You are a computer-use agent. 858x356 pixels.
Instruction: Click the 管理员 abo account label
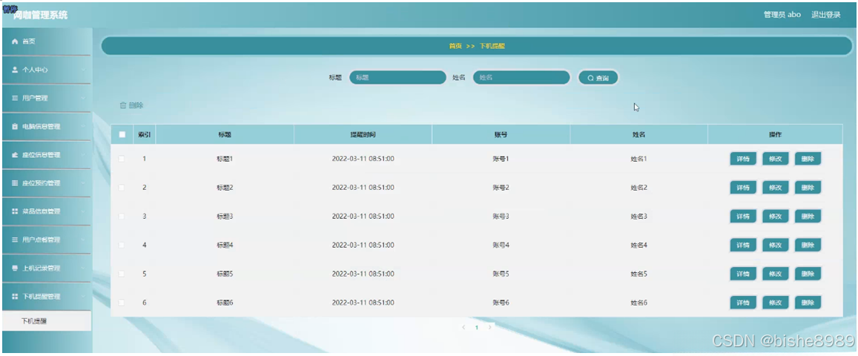point(782,15)
